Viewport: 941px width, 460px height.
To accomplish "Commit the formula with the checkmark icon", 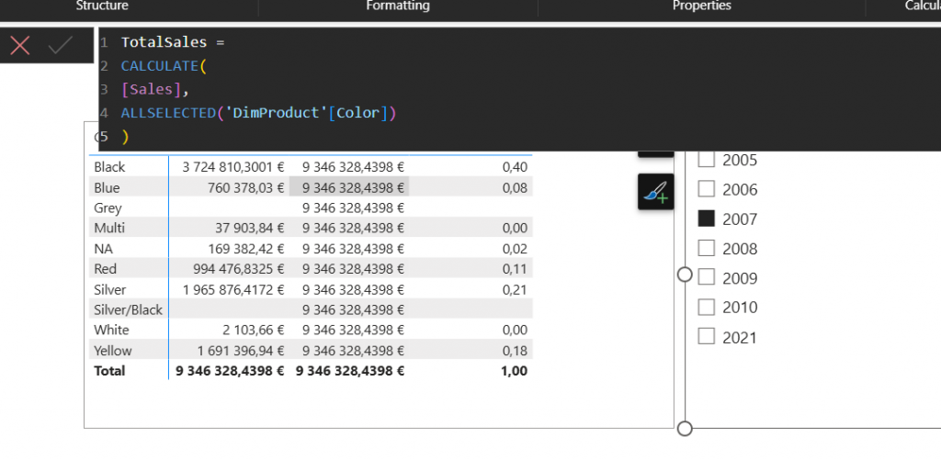I will pyautogui.click(x=61, y=45).
